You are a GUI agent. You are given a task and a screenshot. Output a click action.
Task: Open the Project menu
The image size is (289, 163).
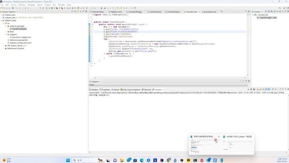pyautogui.click(x=47, y=5)
